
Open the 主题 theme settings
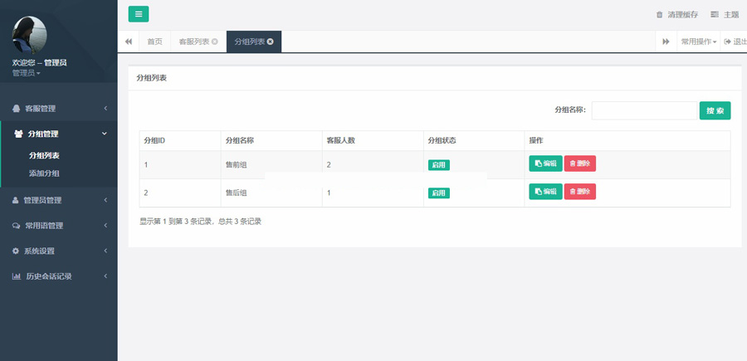[x=725, y=15]
